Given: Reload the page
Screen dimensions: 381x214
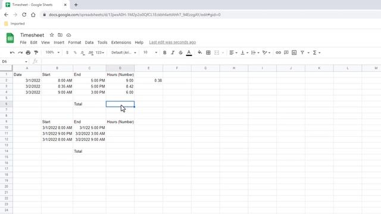Looking at the screenshot, I should (24, 15).
